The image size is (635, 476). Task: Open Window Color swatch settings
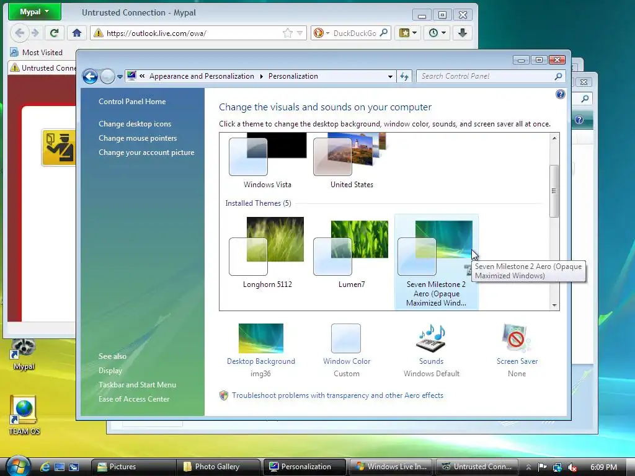pyautogui.click(x=346, y=338)
